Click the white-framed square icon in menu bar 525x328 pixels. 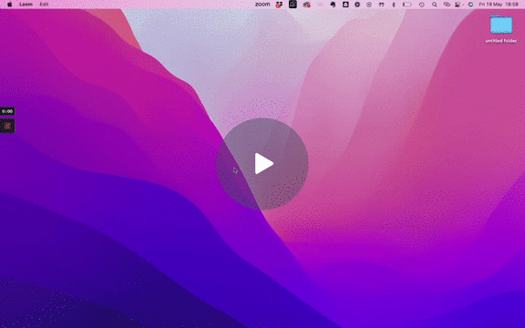pyautogui.click(x=345, y=5)
